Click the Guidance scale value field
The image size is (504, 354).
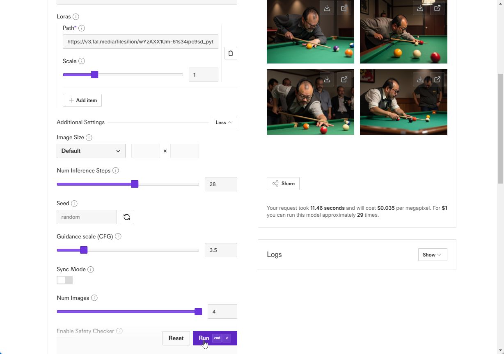pyautogui.click(x=221, y=250)
